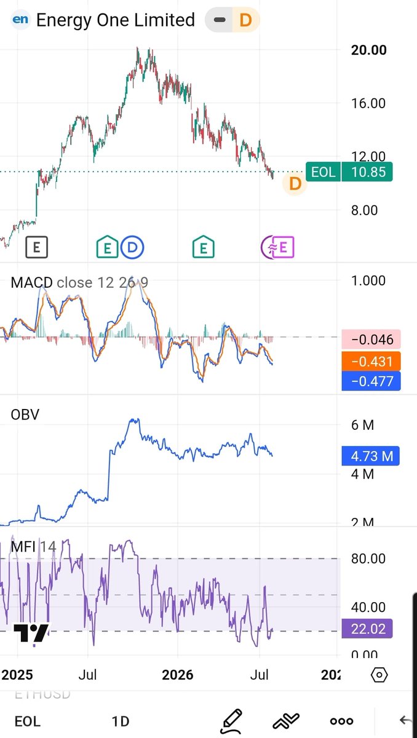Click the grey minus market-status pill
Viewport: 417px width, 738px height.
(x=219, y=20)
